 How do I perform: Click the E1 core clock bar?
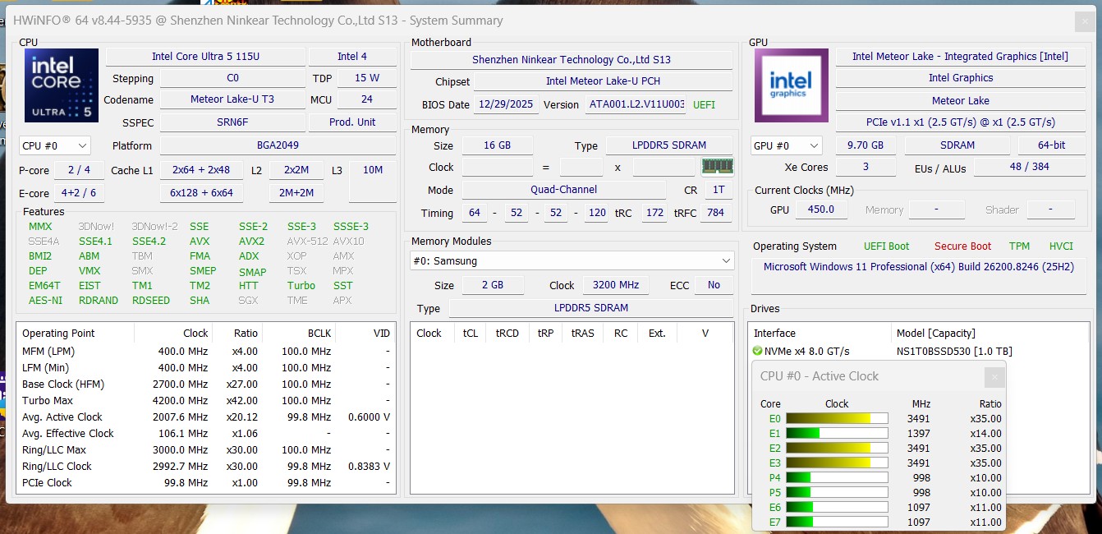(x=837, y=433)
